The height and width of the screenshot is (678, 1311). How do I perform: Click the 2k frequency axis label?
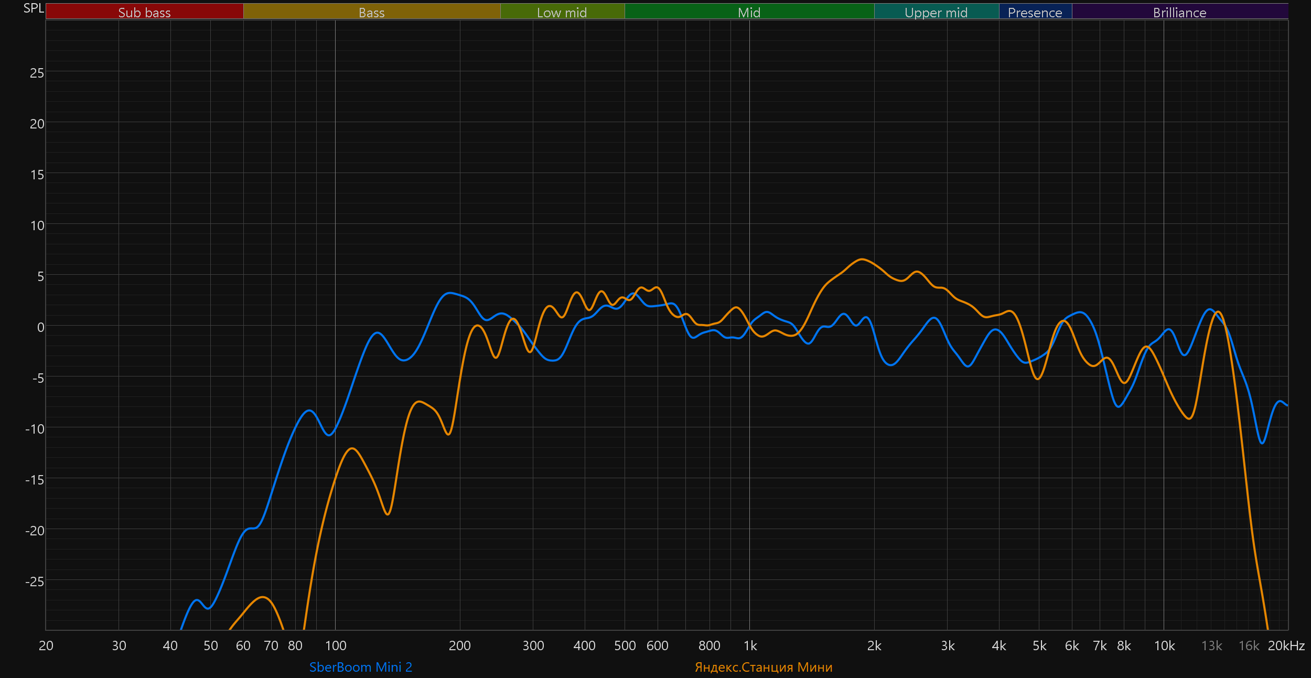[874, 645]
